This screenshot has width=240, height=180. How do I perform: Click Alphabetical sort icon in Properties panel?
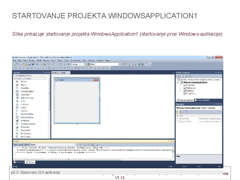coord(181,112)
